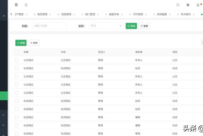The height and width of the screenshot is (136, 203).
Task: Close the leftmost partially visible 户管理 tab
Action: coord(27,14)
